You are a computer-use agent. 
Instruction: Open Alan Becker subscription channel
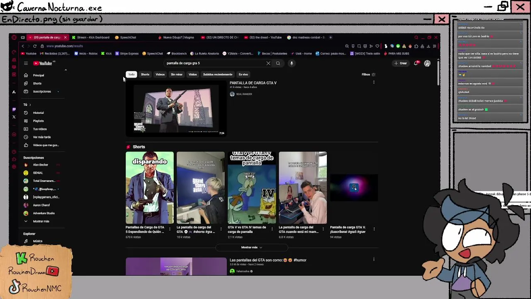pos(40,165)
